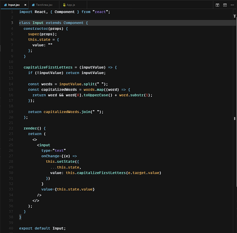Screen dimensions: 237x233
Task: Click "onChange" attribute on line 27
Action: point(50,156)
